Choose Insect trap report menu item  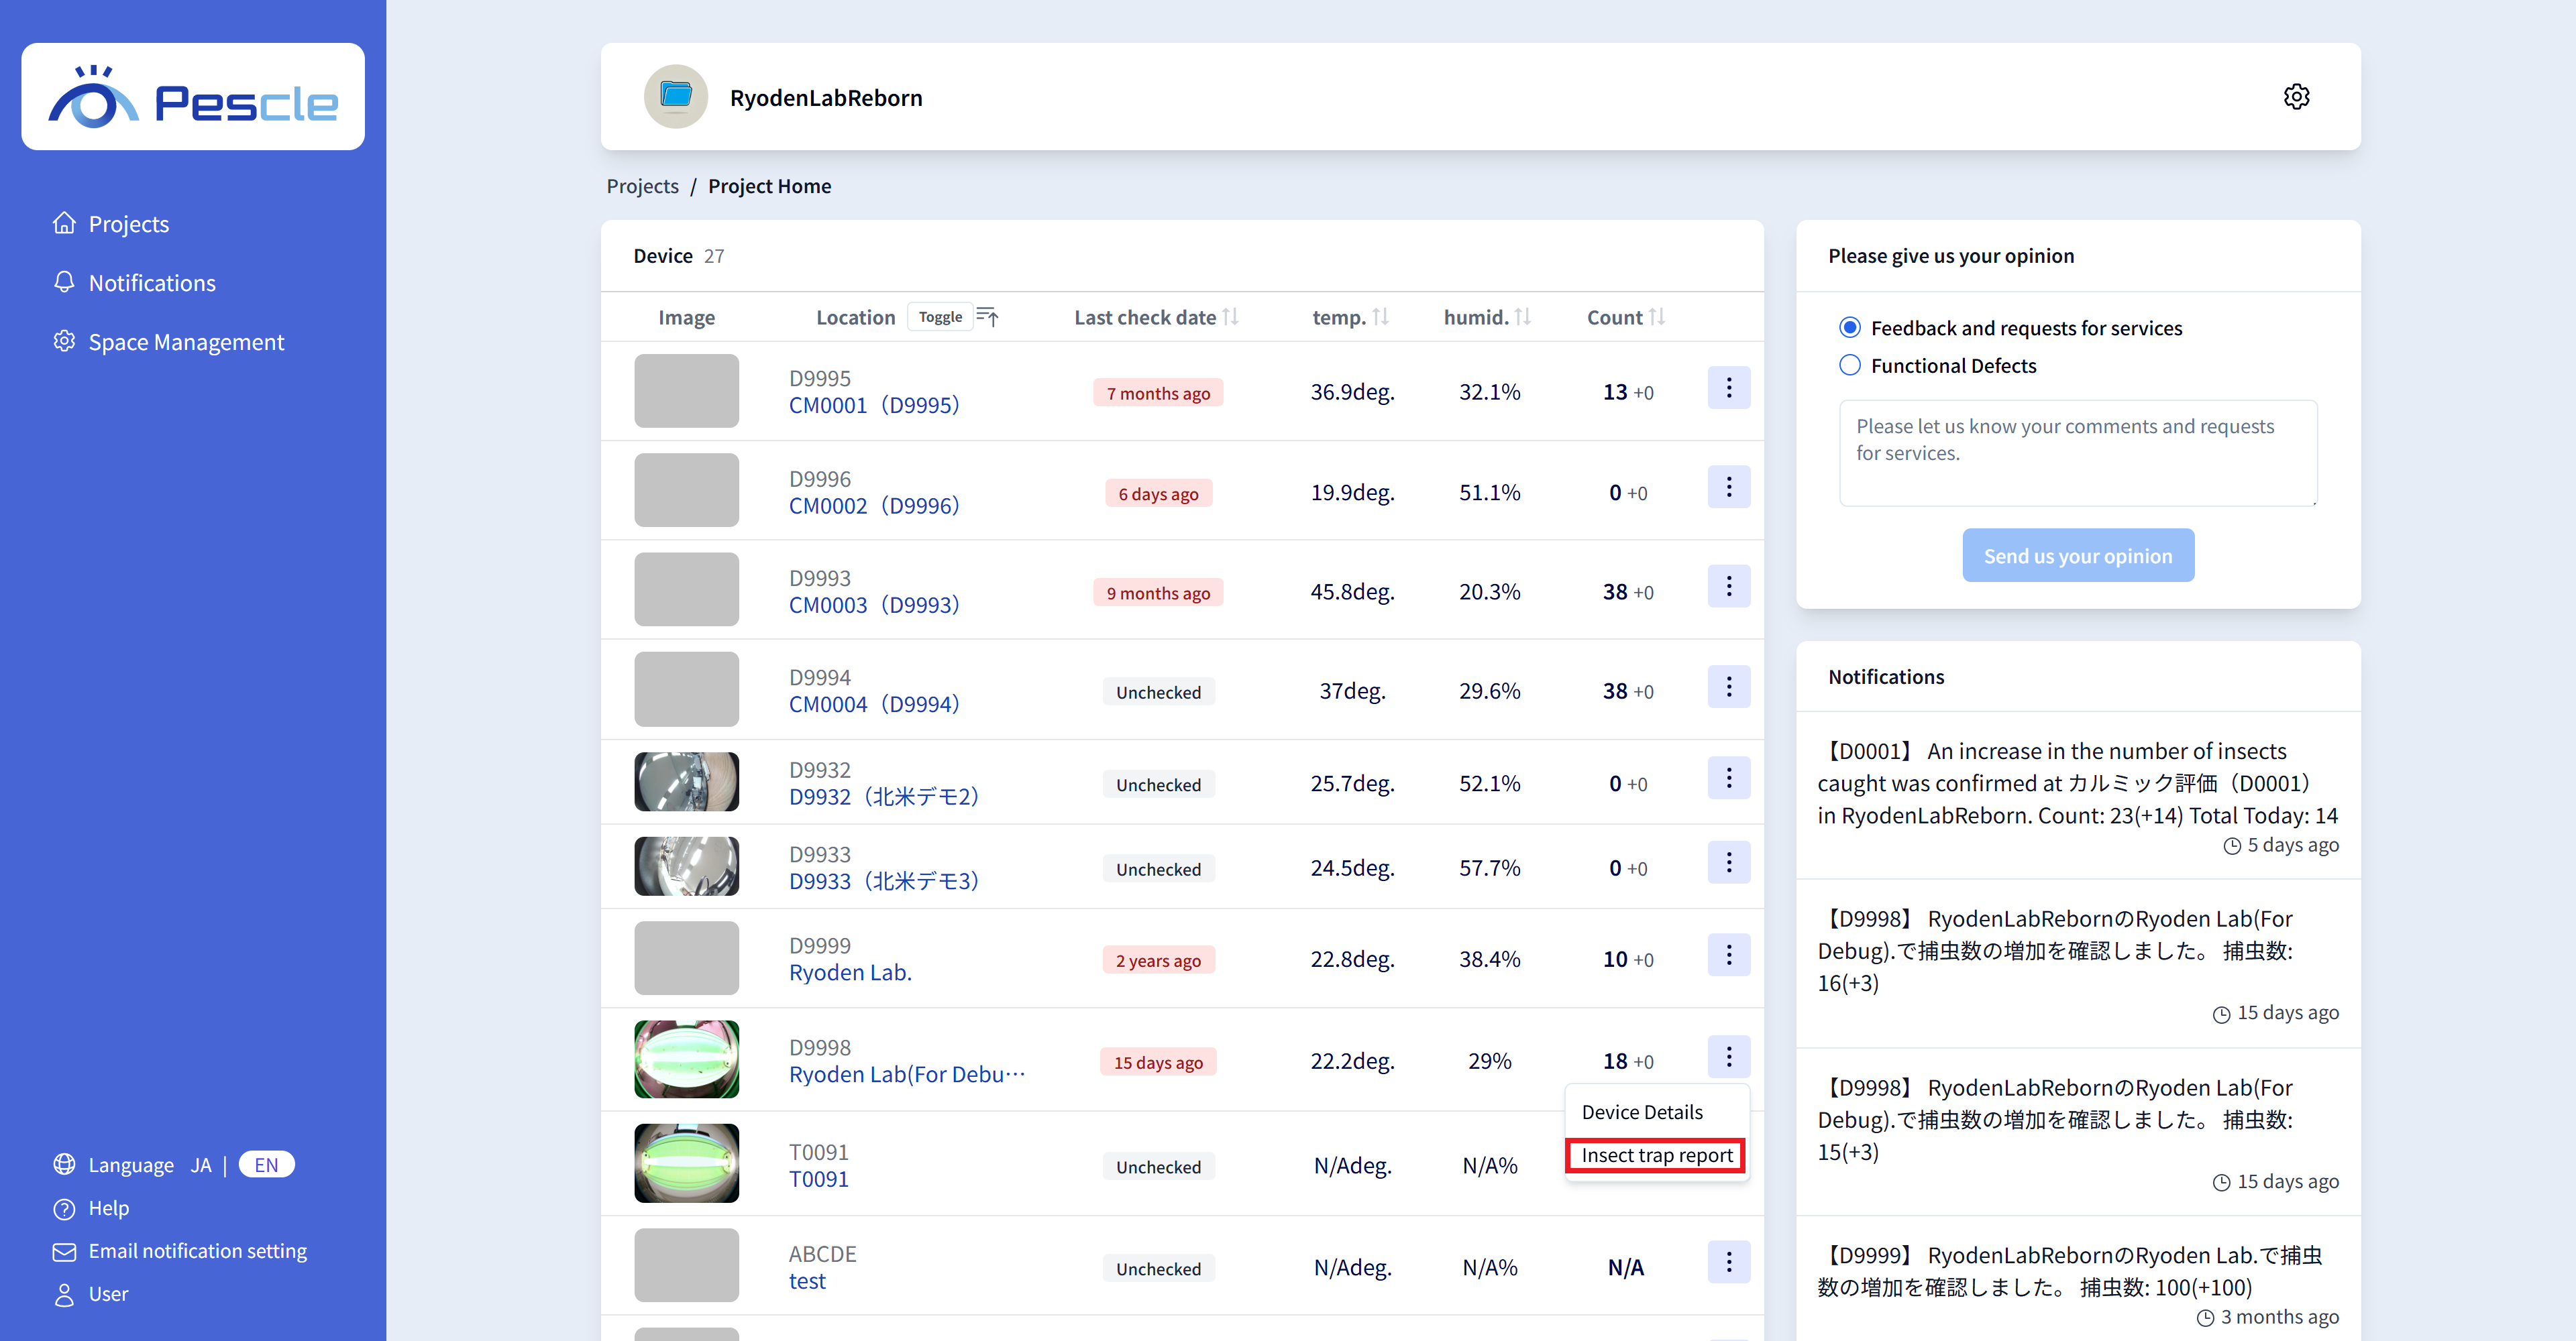pyautogui.click(x=1656, y=1155)
